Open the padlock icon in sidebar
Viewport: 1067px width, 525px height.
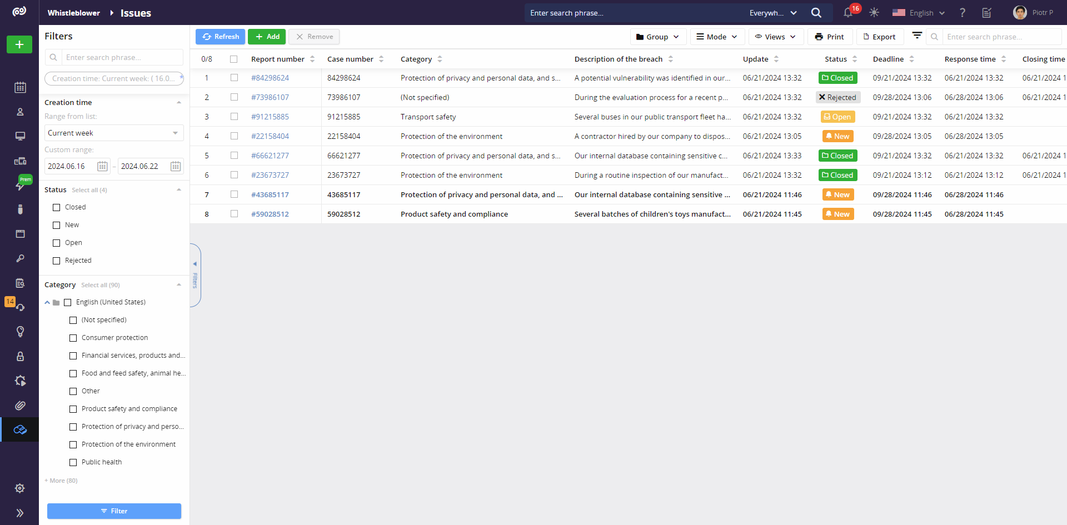[20, 356]
